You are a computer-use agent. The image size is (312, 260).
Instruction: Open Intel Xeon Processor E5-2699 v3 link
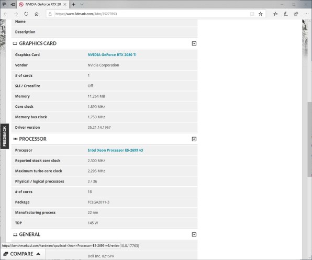[115, 150]
